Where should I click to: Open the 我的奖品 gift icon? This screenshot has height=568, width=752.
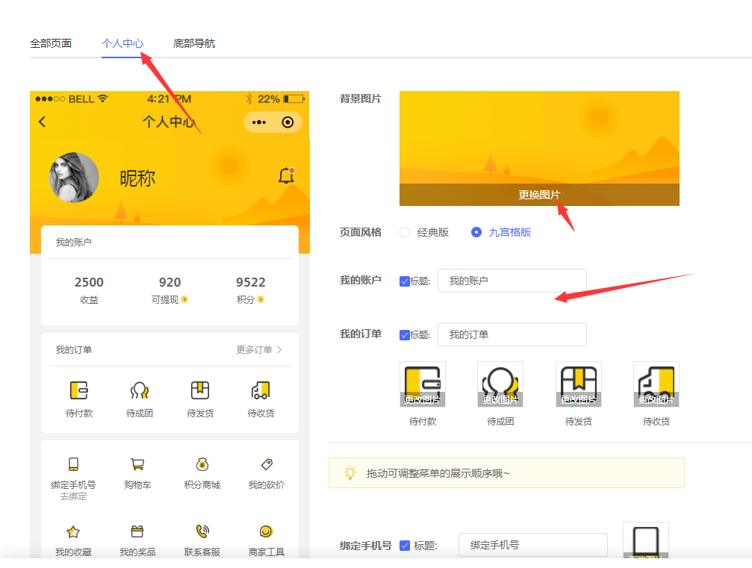click(137, 531)
